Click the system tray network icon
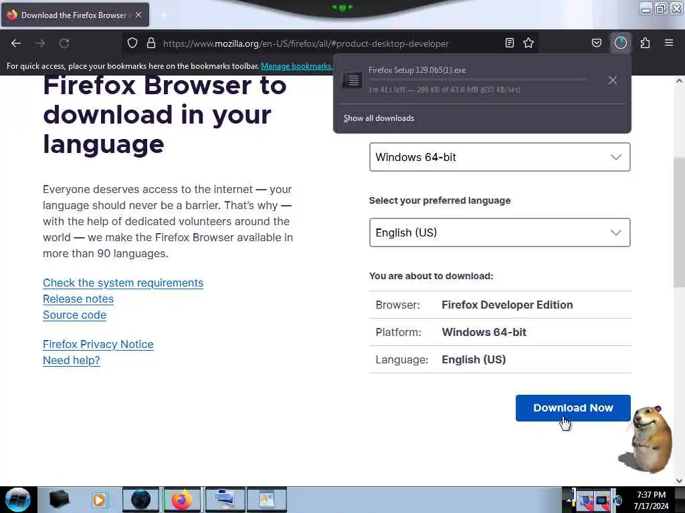685x513 pixels. click(601, 500)
